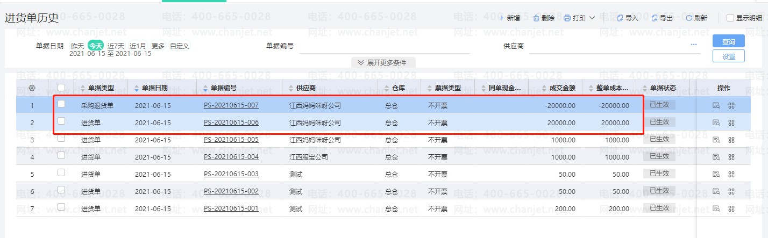Viewport: 768px width, 238px height.
Task: Sort by 单据类型 column header
Action: click(x=101, y=88)
